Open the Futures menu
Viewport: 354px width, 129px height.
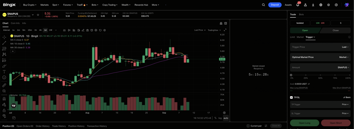[x=68, y=5]
